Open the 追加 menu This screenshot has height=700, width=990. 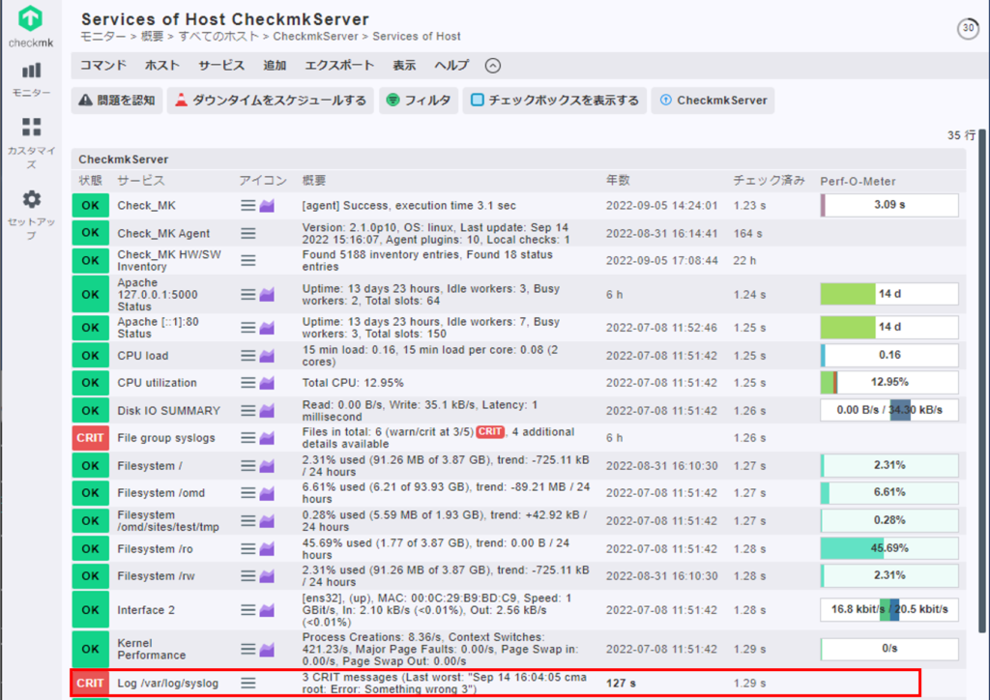pyautogui.click(x=275, y=66)
